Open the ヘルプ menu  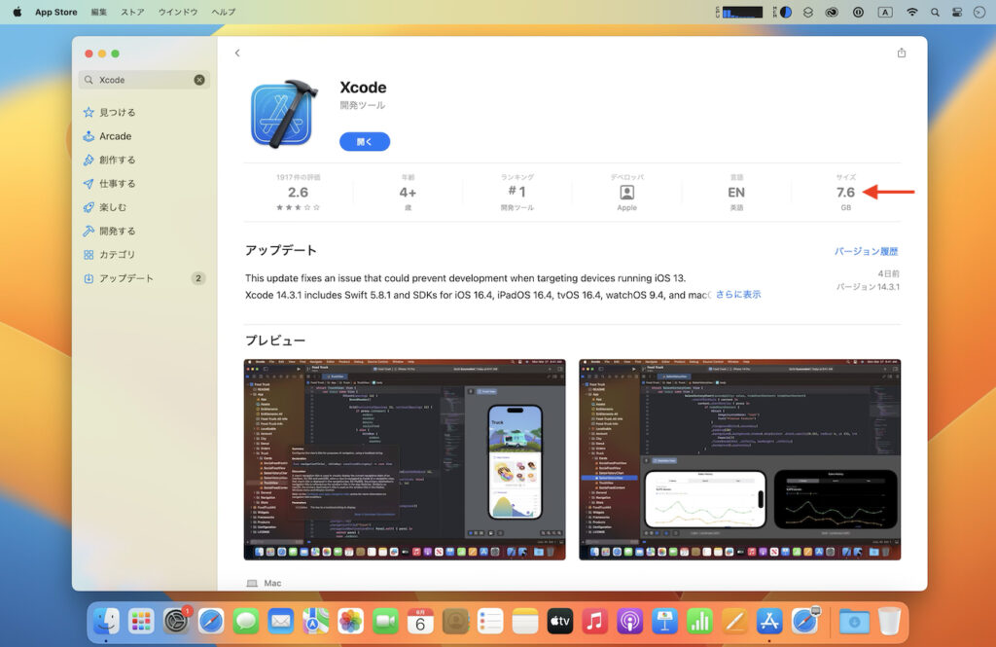pyautogui.click(x=224, y=12)
